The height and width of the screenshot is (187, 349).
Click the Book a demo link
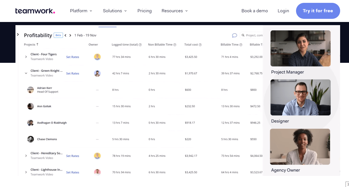tap(255, 11)
